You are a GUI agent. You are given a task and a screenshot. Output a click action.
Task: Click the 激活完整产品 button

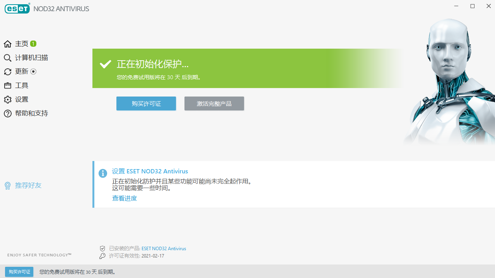pyautogui.click(x=214, y=103)
